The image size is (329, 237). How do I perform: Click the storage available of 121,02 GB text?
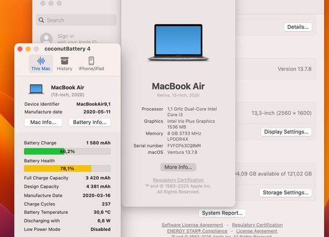click(x=274, y=174)
